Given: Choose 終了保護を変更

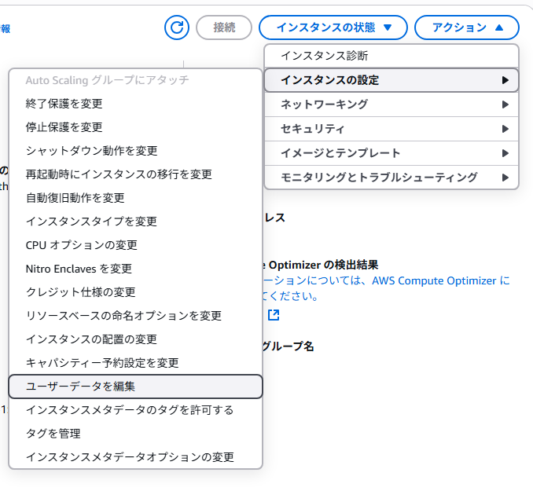Looking at the screenshot, I should point(136,103).
